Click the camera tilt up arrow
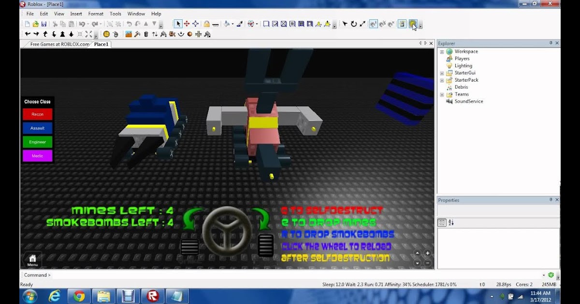Screen dimensions: 580x304 [x=45, y=34]
